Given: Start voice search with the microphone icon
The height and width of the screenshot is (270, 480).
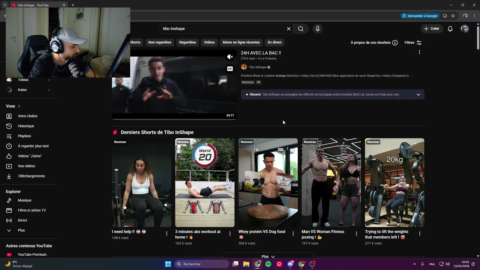Looking at the screenshot, I should (x=318, y=29).
